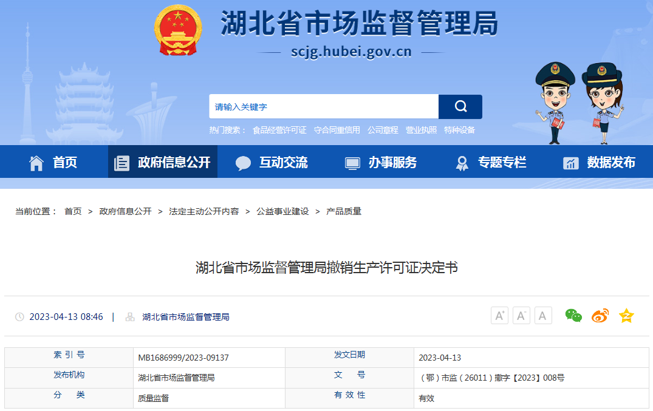
Task: Click validity value 有效
Action: (426, 398)
